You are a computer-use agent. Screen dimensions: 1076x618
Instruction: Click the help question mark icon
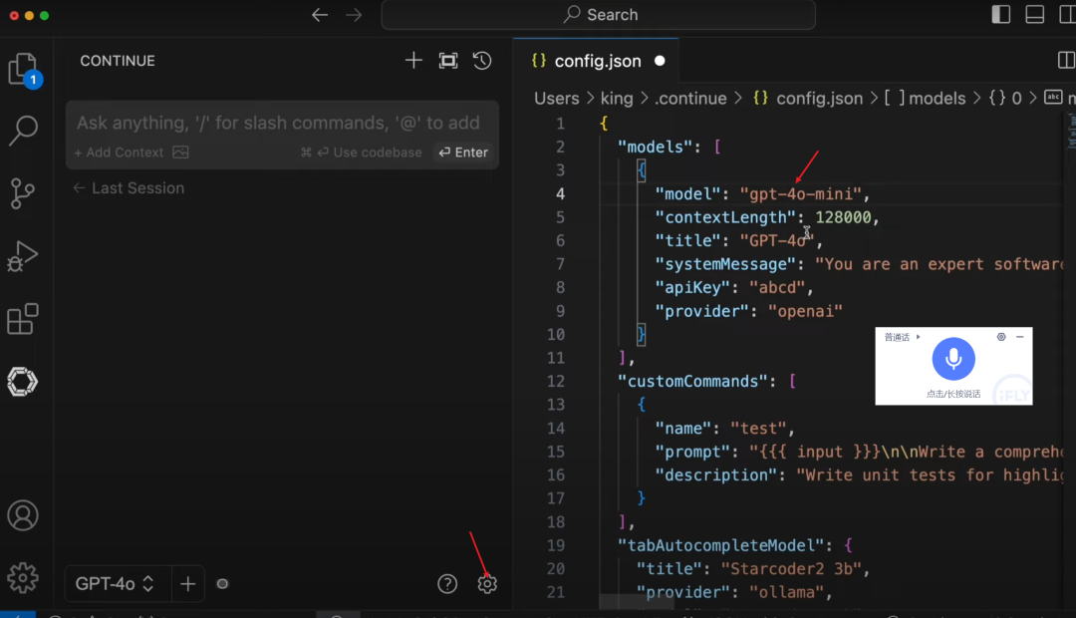click(x=446, y=583)
